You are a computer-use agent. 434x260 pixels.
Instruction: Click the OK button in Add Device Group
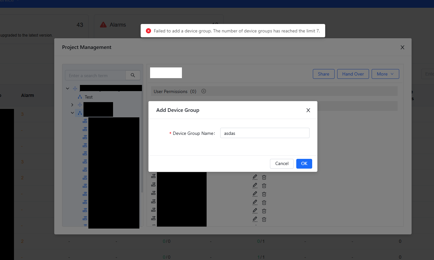click(x=304, y=164)
